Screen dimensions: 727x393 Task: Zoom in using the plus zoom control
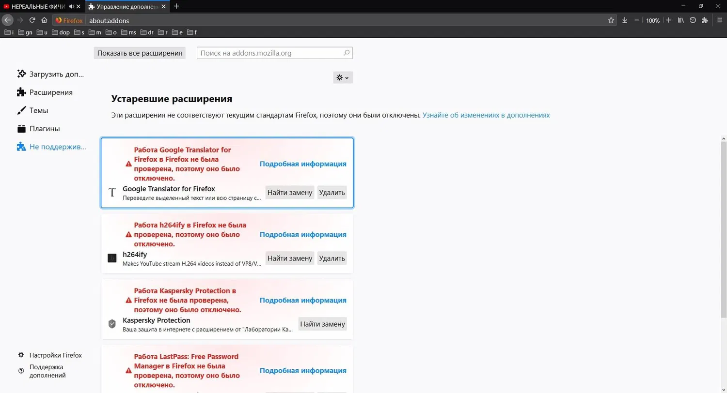(668, 20)
